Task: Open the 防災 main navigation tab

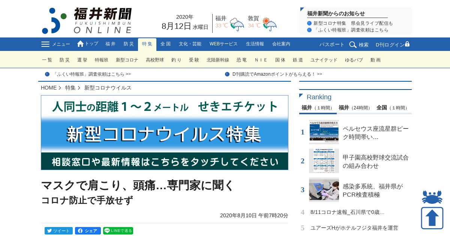Action: click(x=129, y=44)
